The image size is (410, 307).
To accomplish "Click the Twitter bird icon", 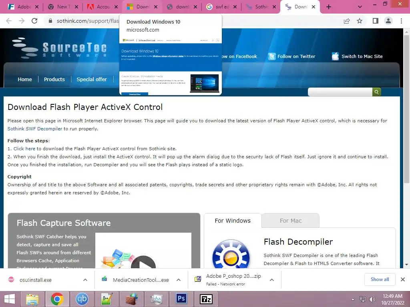I will pyautogui.click(x=272, y=56).
